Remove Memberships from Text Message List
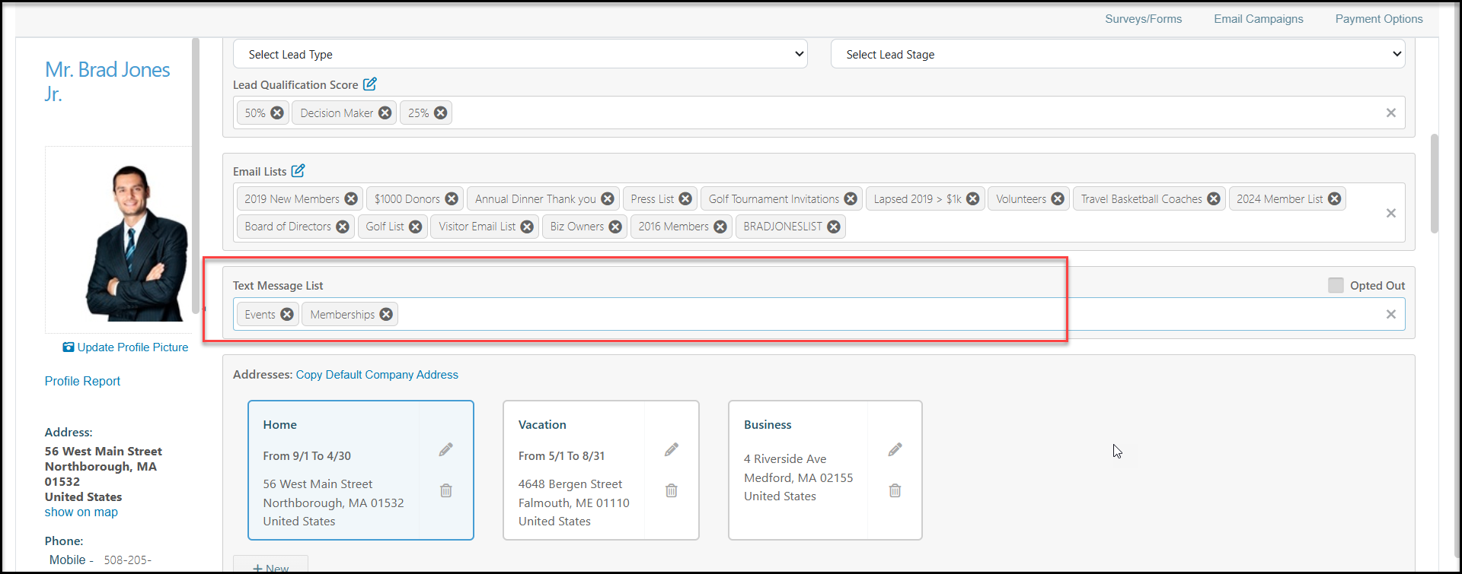 (x=386, y=315)
